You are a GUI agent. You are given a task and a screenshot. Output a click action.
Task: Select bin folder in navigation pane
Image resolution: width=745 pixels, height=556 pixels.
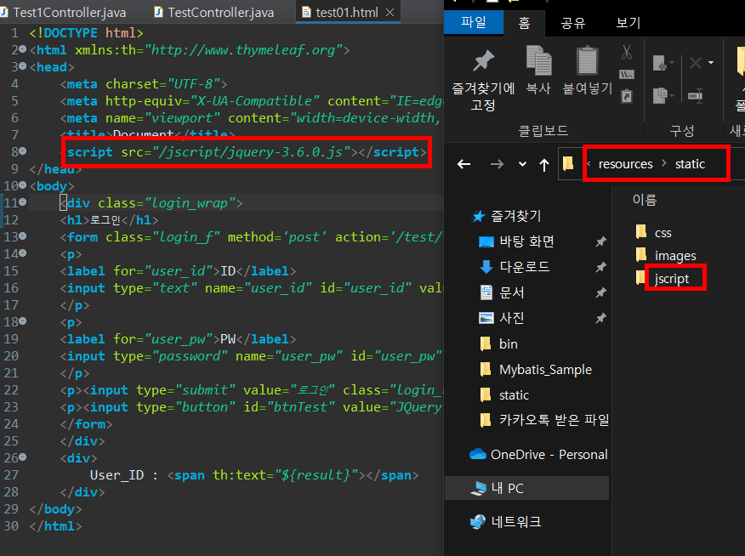click(x=499, y=343)
